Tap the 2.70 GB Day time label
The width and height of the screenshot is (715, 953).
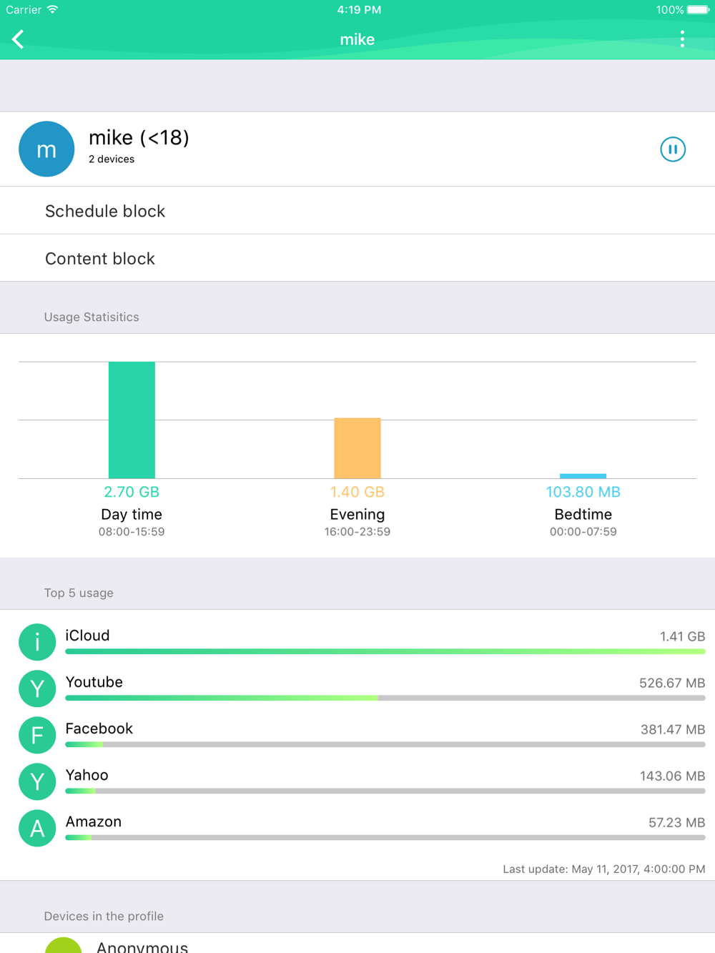coord(132,492)
